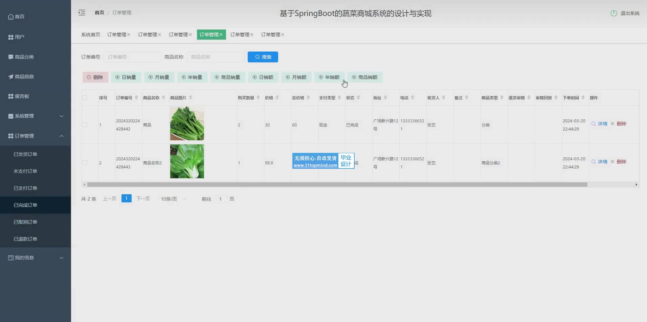Sort by 订单编号 column arrows
Viewport: 647px width, 322px height.
(x=136, y=97)
